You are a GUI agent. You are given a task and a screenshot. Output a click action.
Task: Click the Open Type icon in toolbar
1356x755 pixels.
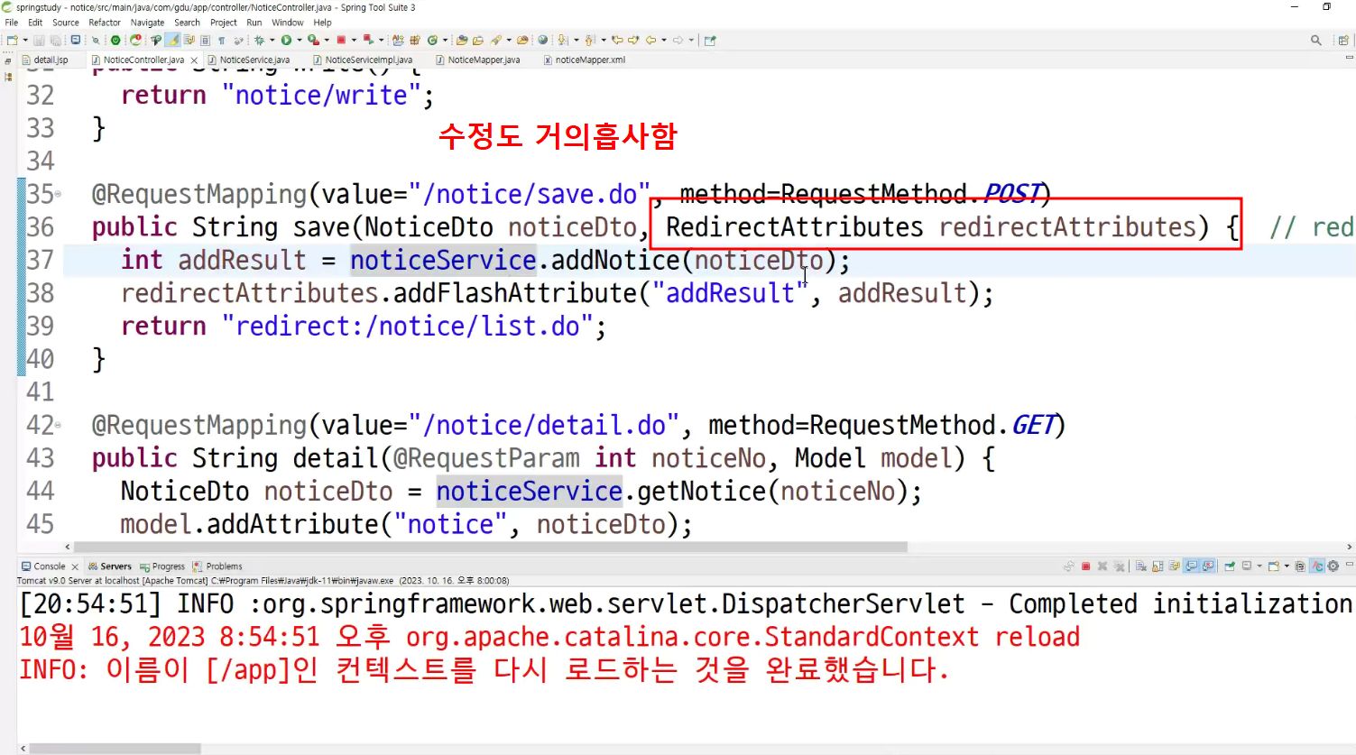pyautogui.click(x=462, y=41)
